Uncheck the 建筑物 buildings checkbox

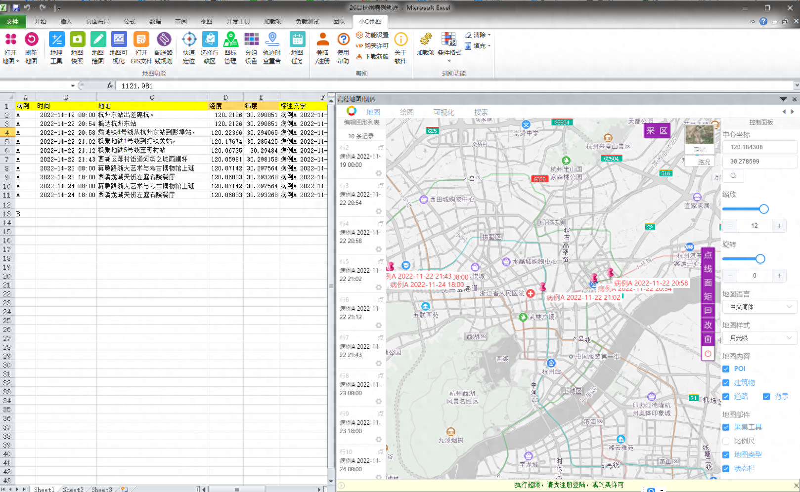pos(726,383)
